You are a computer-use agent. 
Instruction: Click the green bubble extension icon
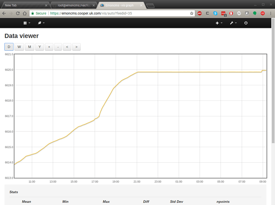pos(255,14)
